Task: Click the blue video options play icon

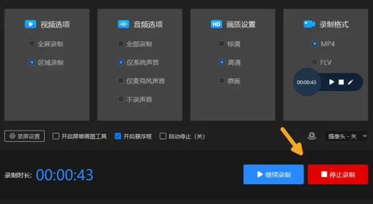Action: [31, 24]
